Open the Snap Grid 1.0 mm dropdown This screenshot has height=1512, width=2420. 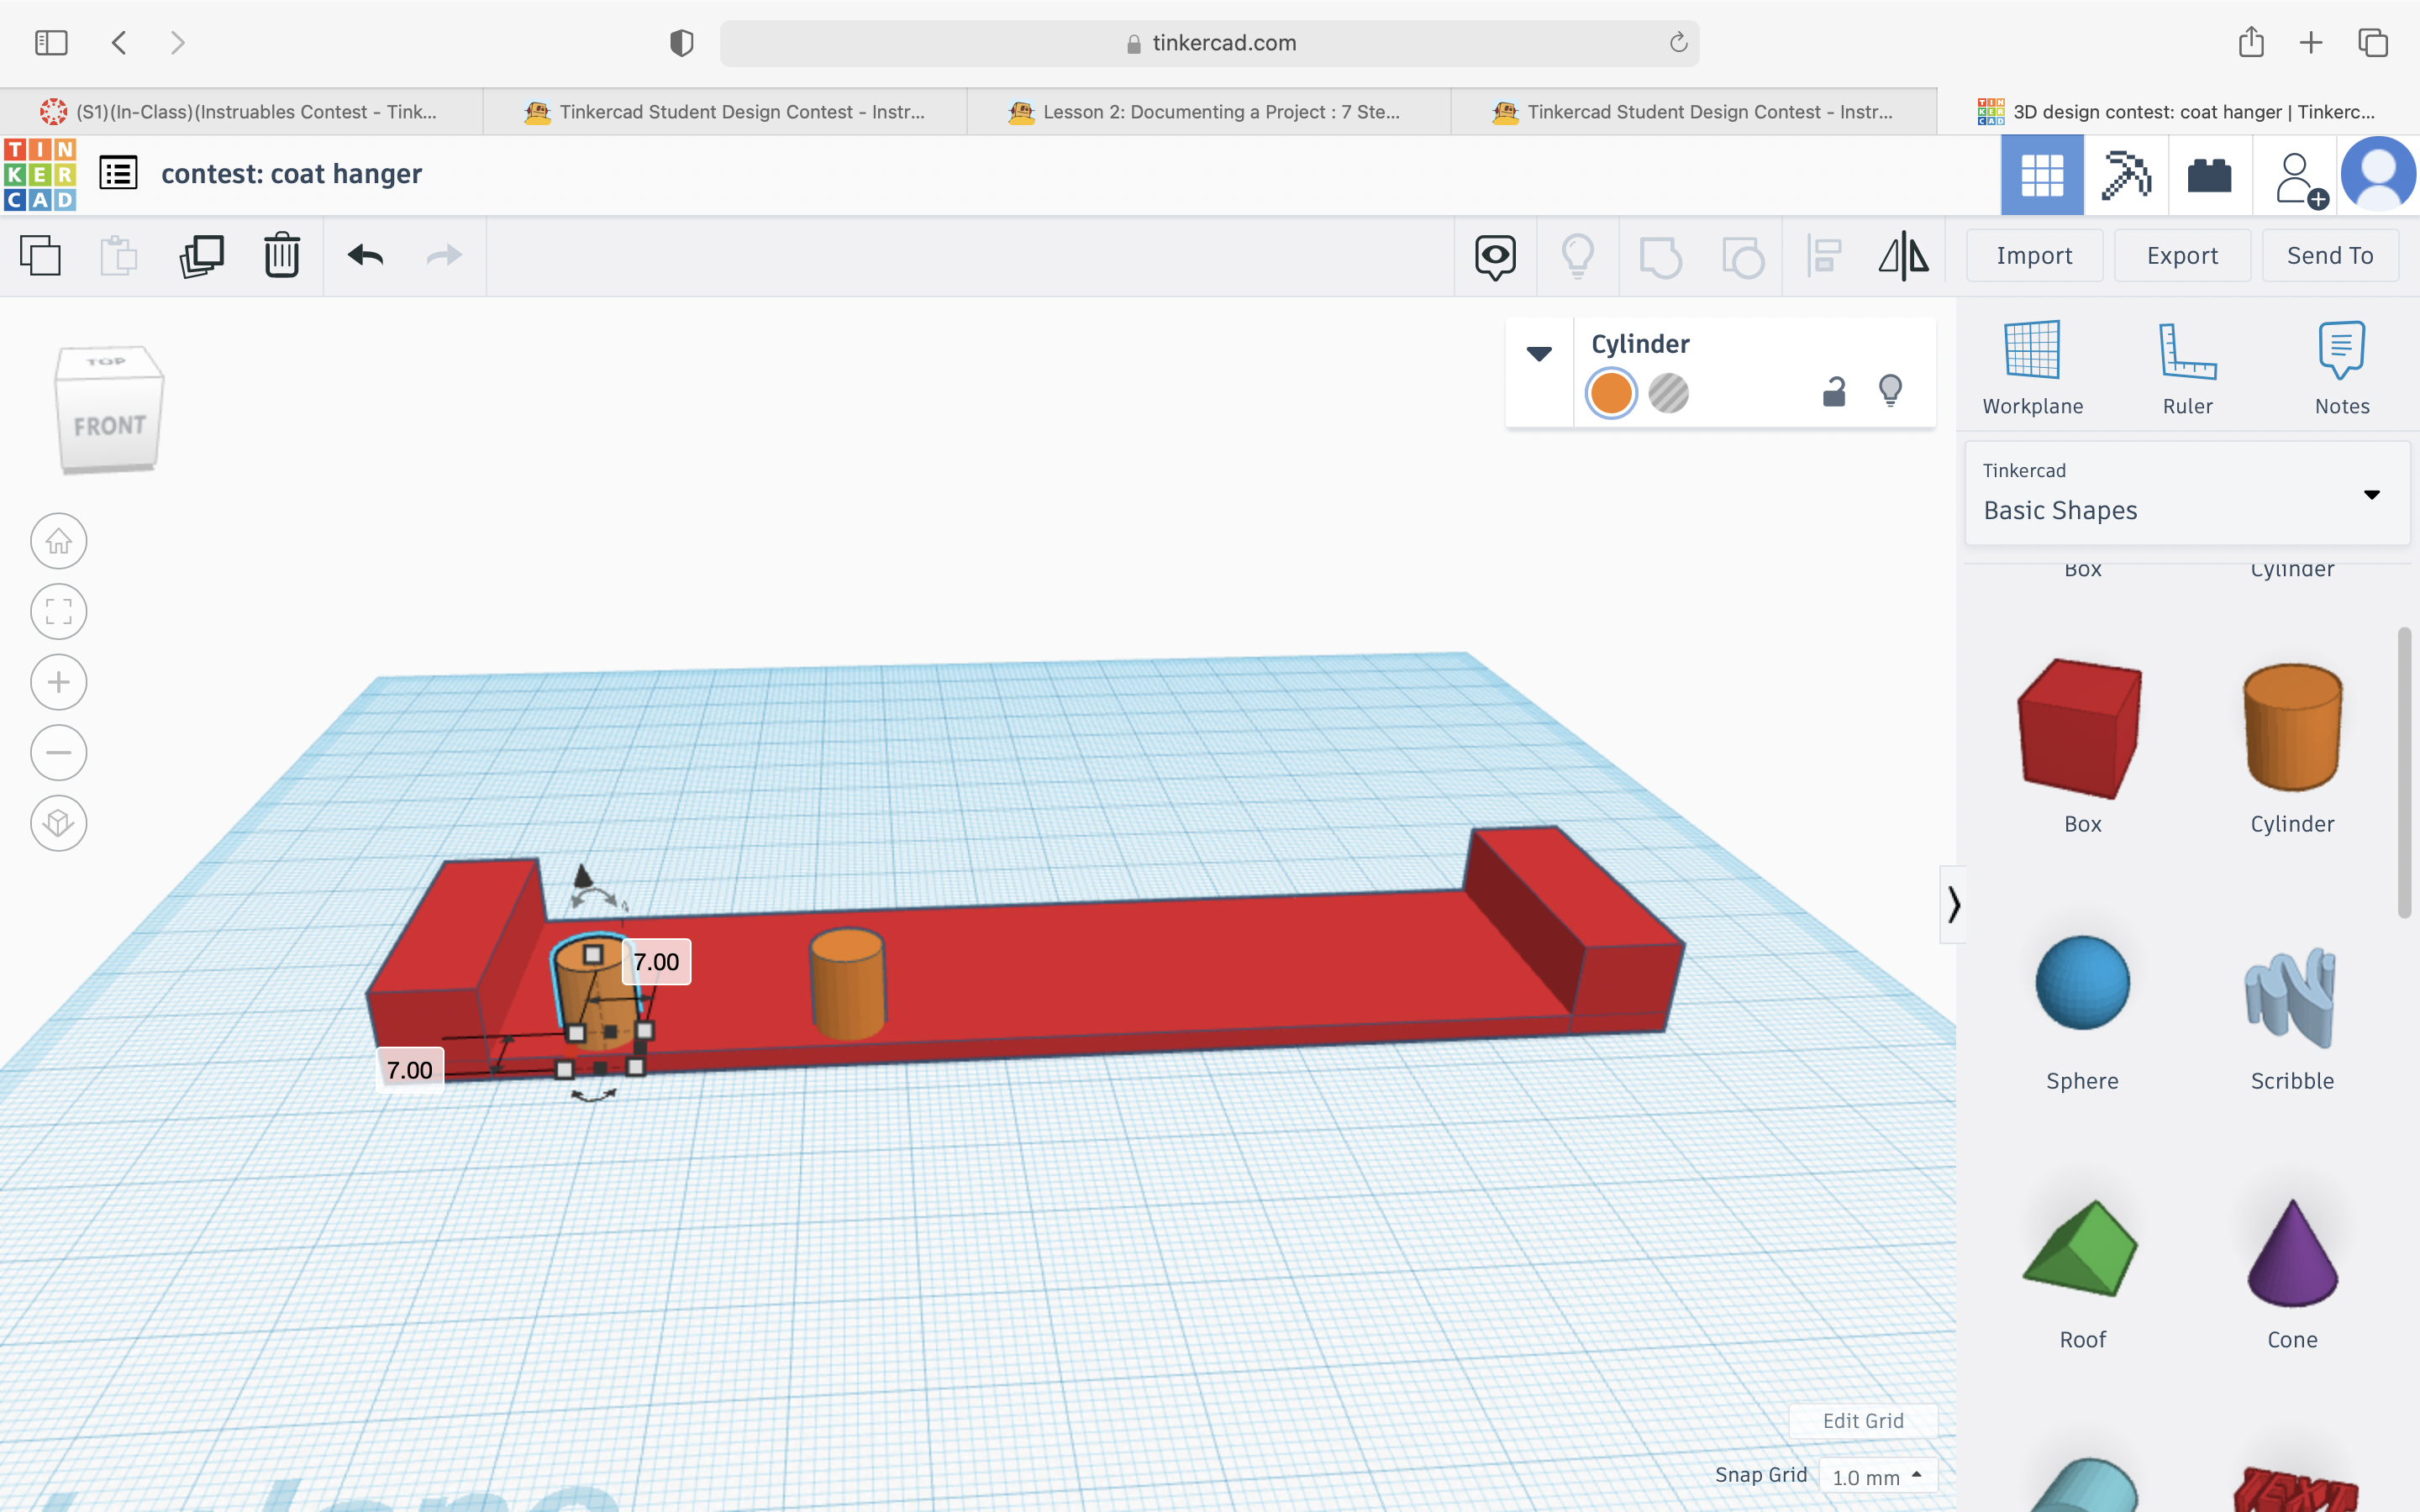(1877, 1476)
